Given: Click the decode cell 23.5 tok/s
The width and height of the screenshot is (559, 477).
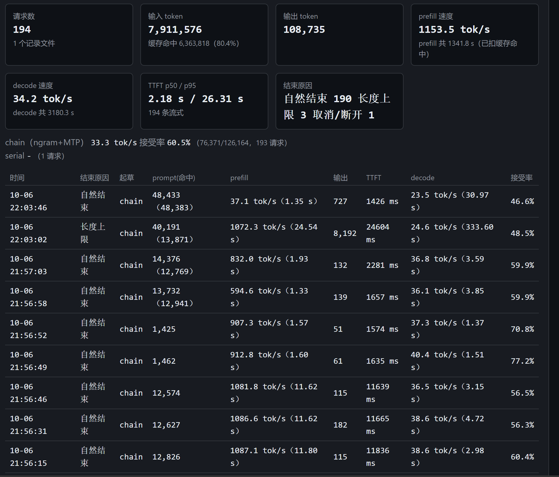Looking at the screenshot, I should [x=450, y=201].
